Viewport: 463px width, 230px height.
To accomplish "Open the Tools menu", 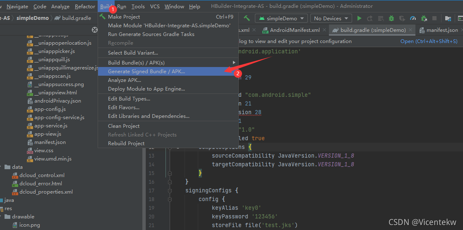I will (138, 7).
